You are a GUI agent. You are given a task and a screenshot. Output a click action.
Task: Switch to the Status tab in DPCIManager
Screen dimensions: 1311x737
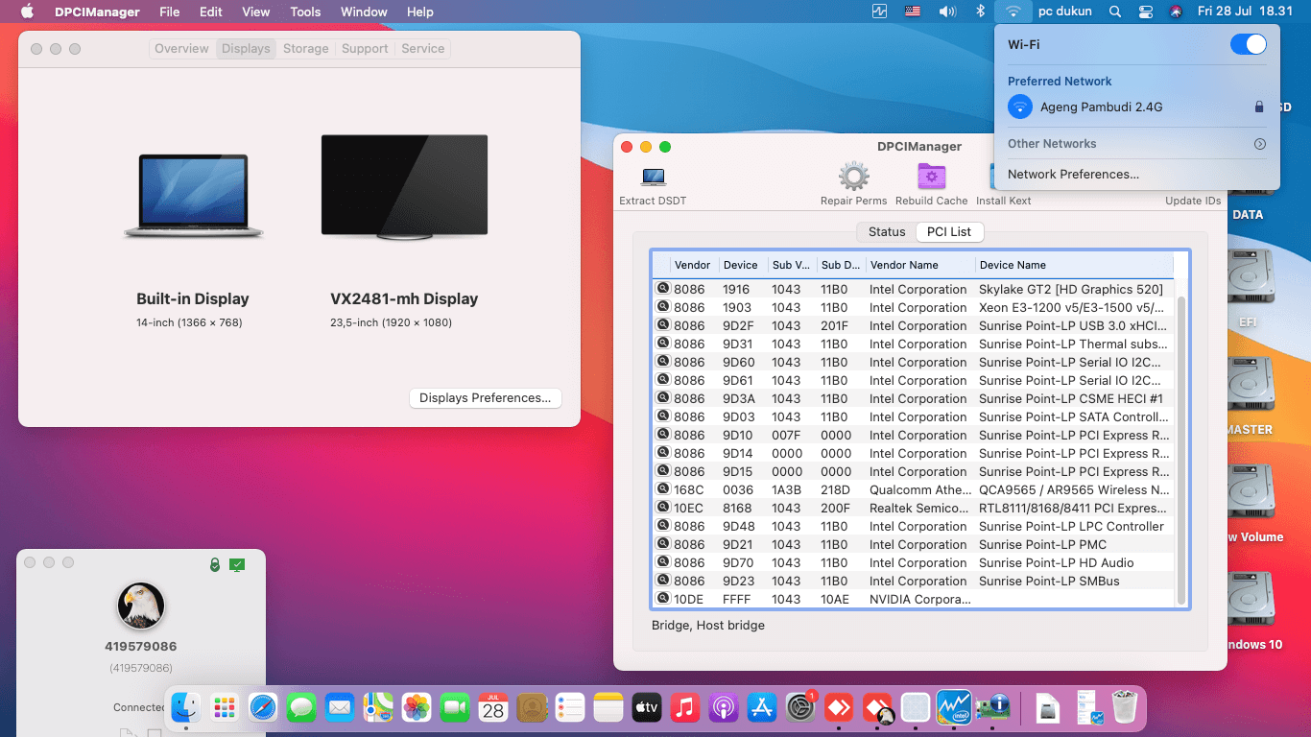tap(887, 232)
